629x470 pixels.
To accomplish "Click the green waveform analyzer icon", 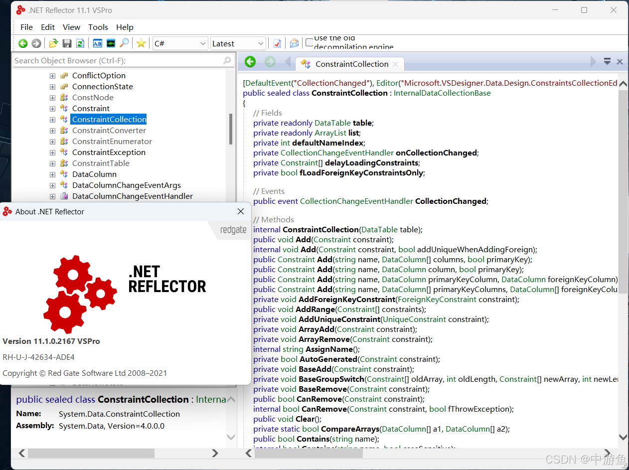I will pos(111,43).
